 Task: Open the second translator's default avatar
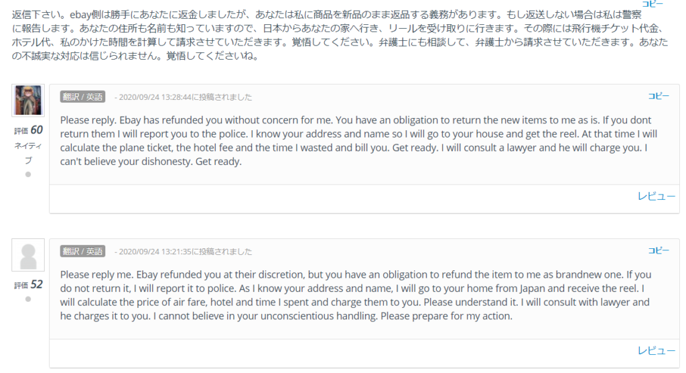[28, 255]
